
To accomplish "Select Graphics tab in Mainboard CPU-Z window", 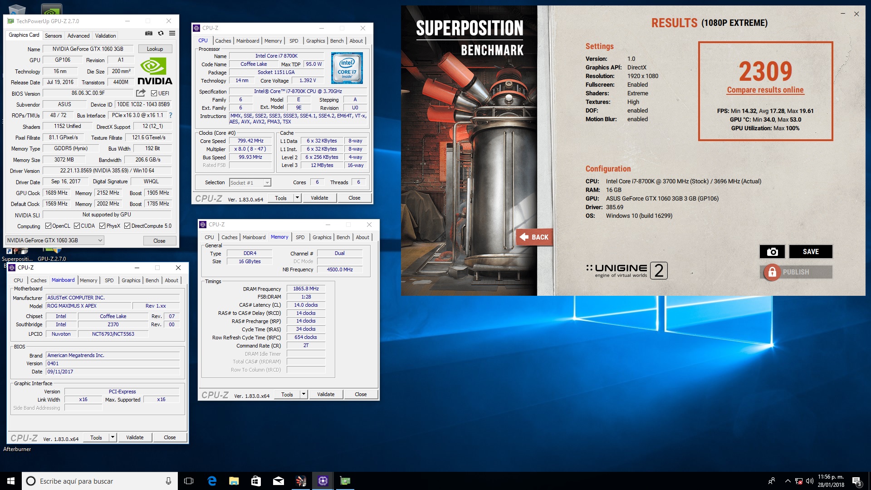I will click(x=131, y=280).
